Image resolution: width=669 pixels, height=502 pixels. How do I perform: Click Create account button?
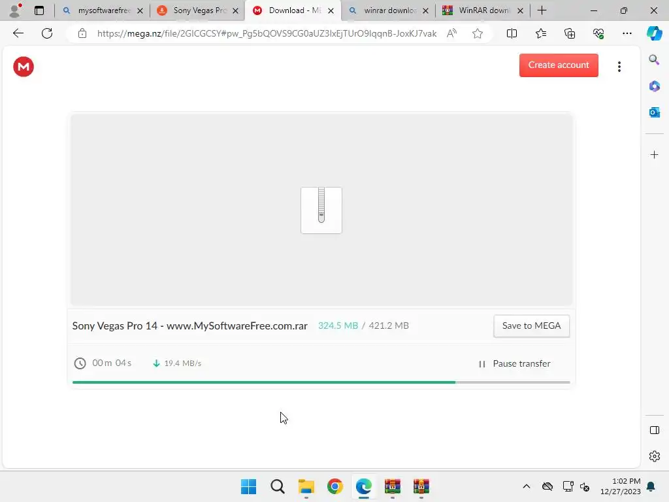pos(559,65)
